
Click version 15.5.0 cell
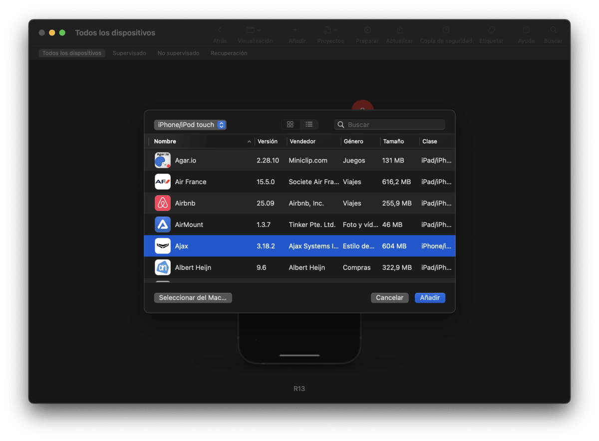pos(266,182)
